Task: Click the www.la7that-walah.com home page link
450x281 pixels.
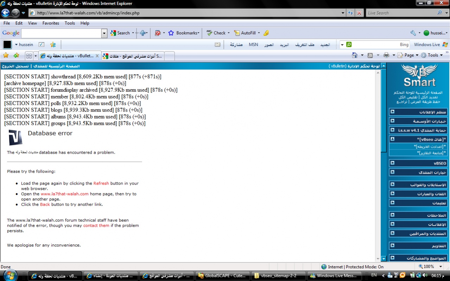Action: click(64, 194)
